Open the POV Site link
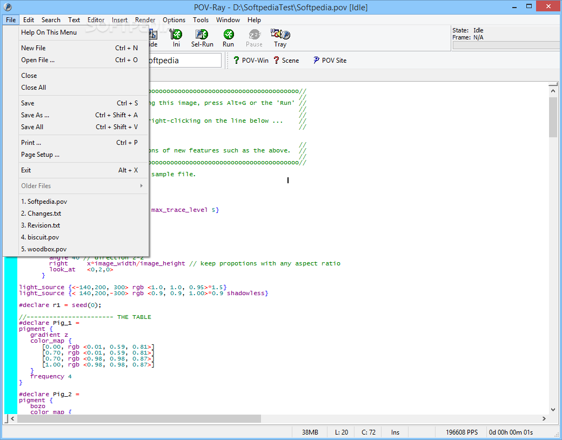Screen dimensions: 562x440 [x=330, y=60]
